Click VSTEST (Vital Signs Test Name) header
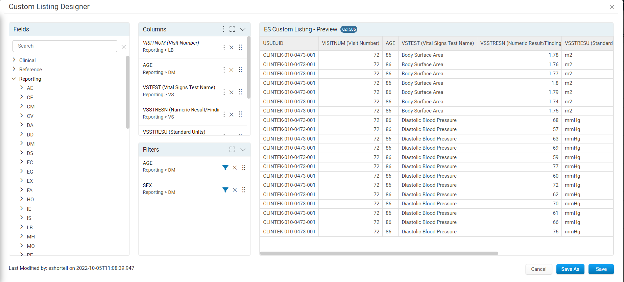 (x=438, y=43)
